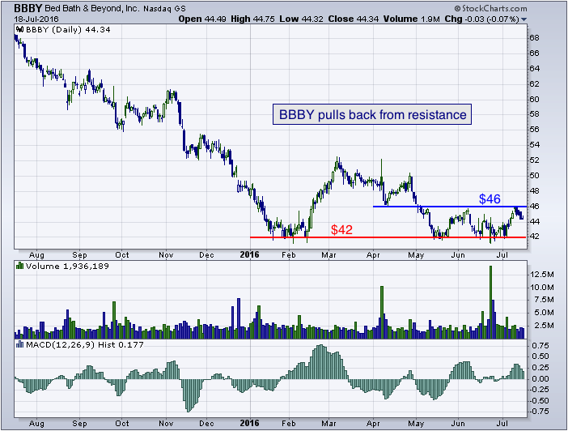
Task: Open the ©StockCharts.com link
Action: point(491,8)
